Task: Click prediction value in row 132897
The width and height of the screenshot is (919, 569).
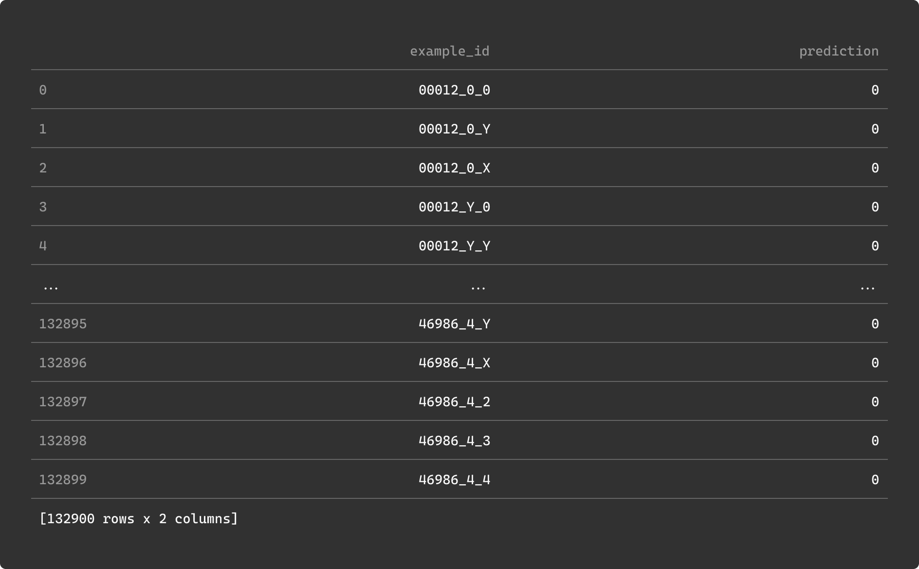Action: coord(875,402)
